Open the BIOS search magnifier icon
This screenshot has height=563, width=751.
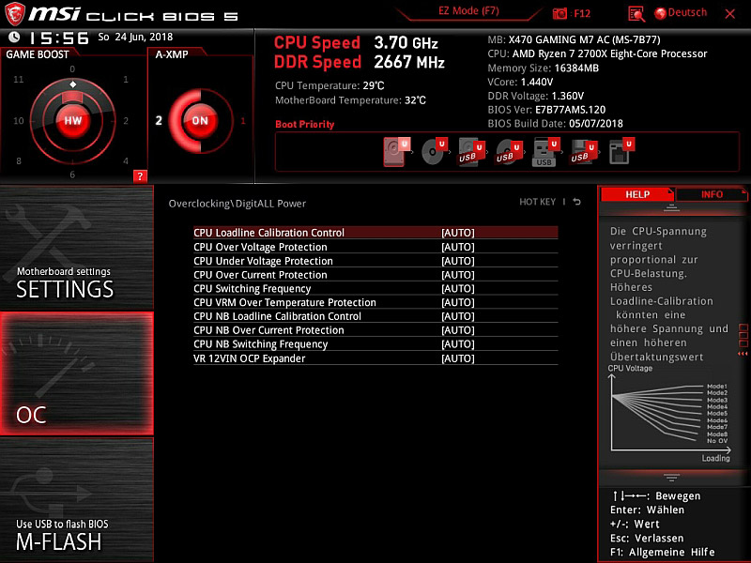click(x=636, y=14)
